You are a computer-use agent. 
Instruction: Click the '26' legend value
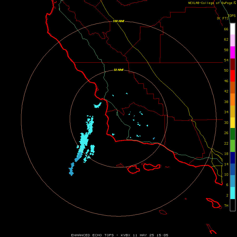coord(226,133)
